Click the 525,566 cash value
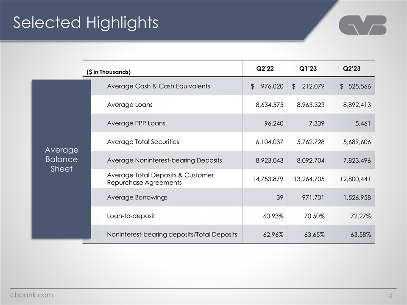 tap(360, 86)
